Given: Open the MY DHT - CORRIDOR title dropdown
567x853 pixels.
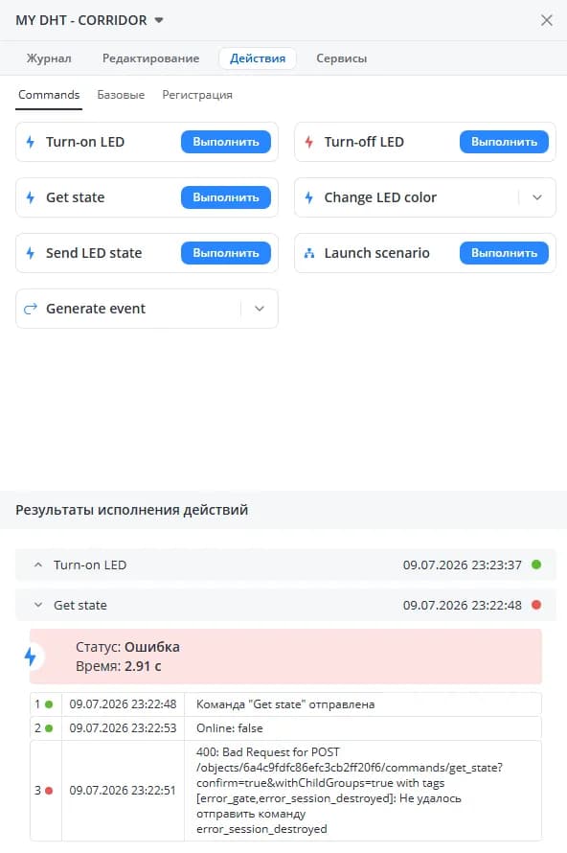Looking at the screenshot, I should point(159,20).
